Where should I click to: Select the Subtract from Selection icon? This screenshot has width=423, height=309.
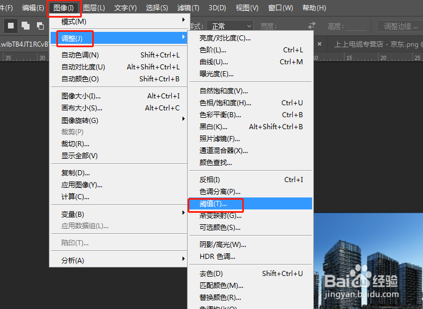40,26
